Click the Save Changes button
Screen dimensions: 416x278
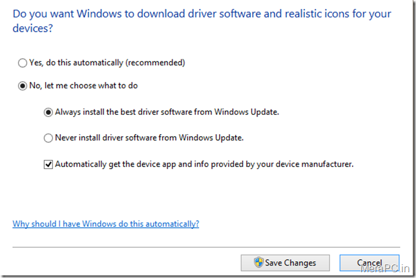pos(286,263)
